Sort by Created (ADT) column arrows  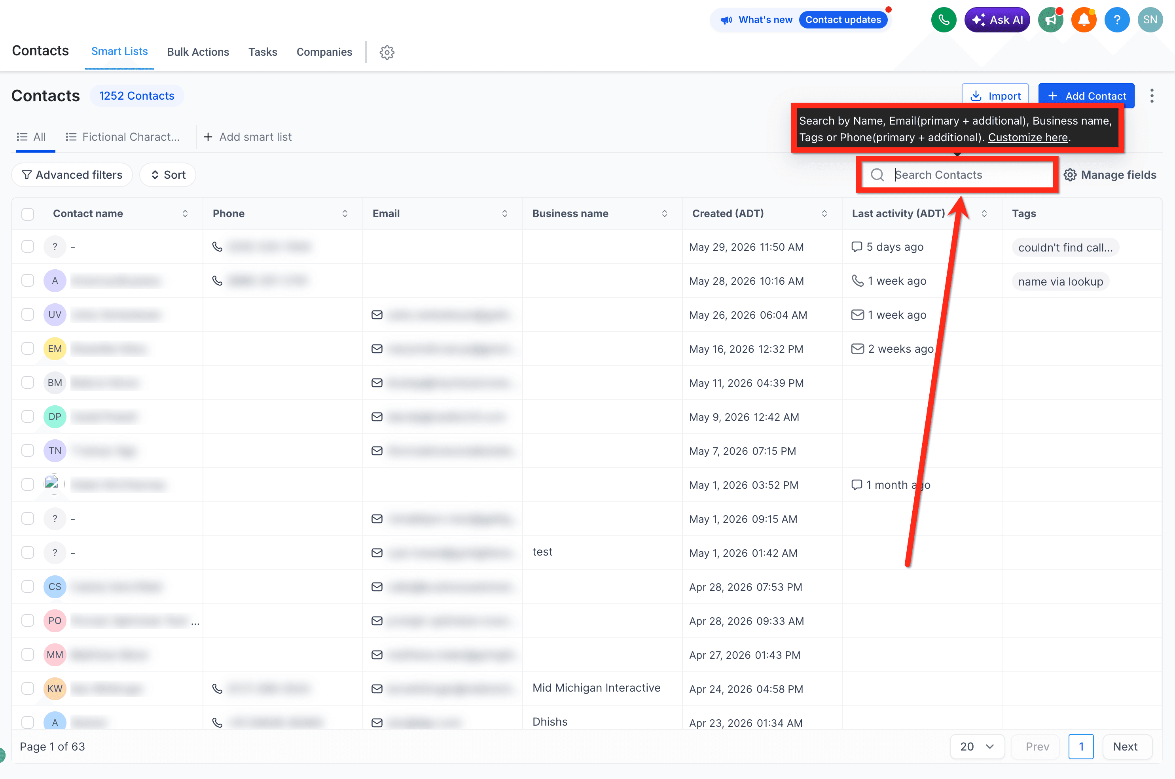824,214
